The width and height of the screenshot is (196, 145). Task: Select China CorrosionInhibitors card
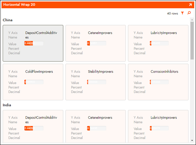(158, 82)
